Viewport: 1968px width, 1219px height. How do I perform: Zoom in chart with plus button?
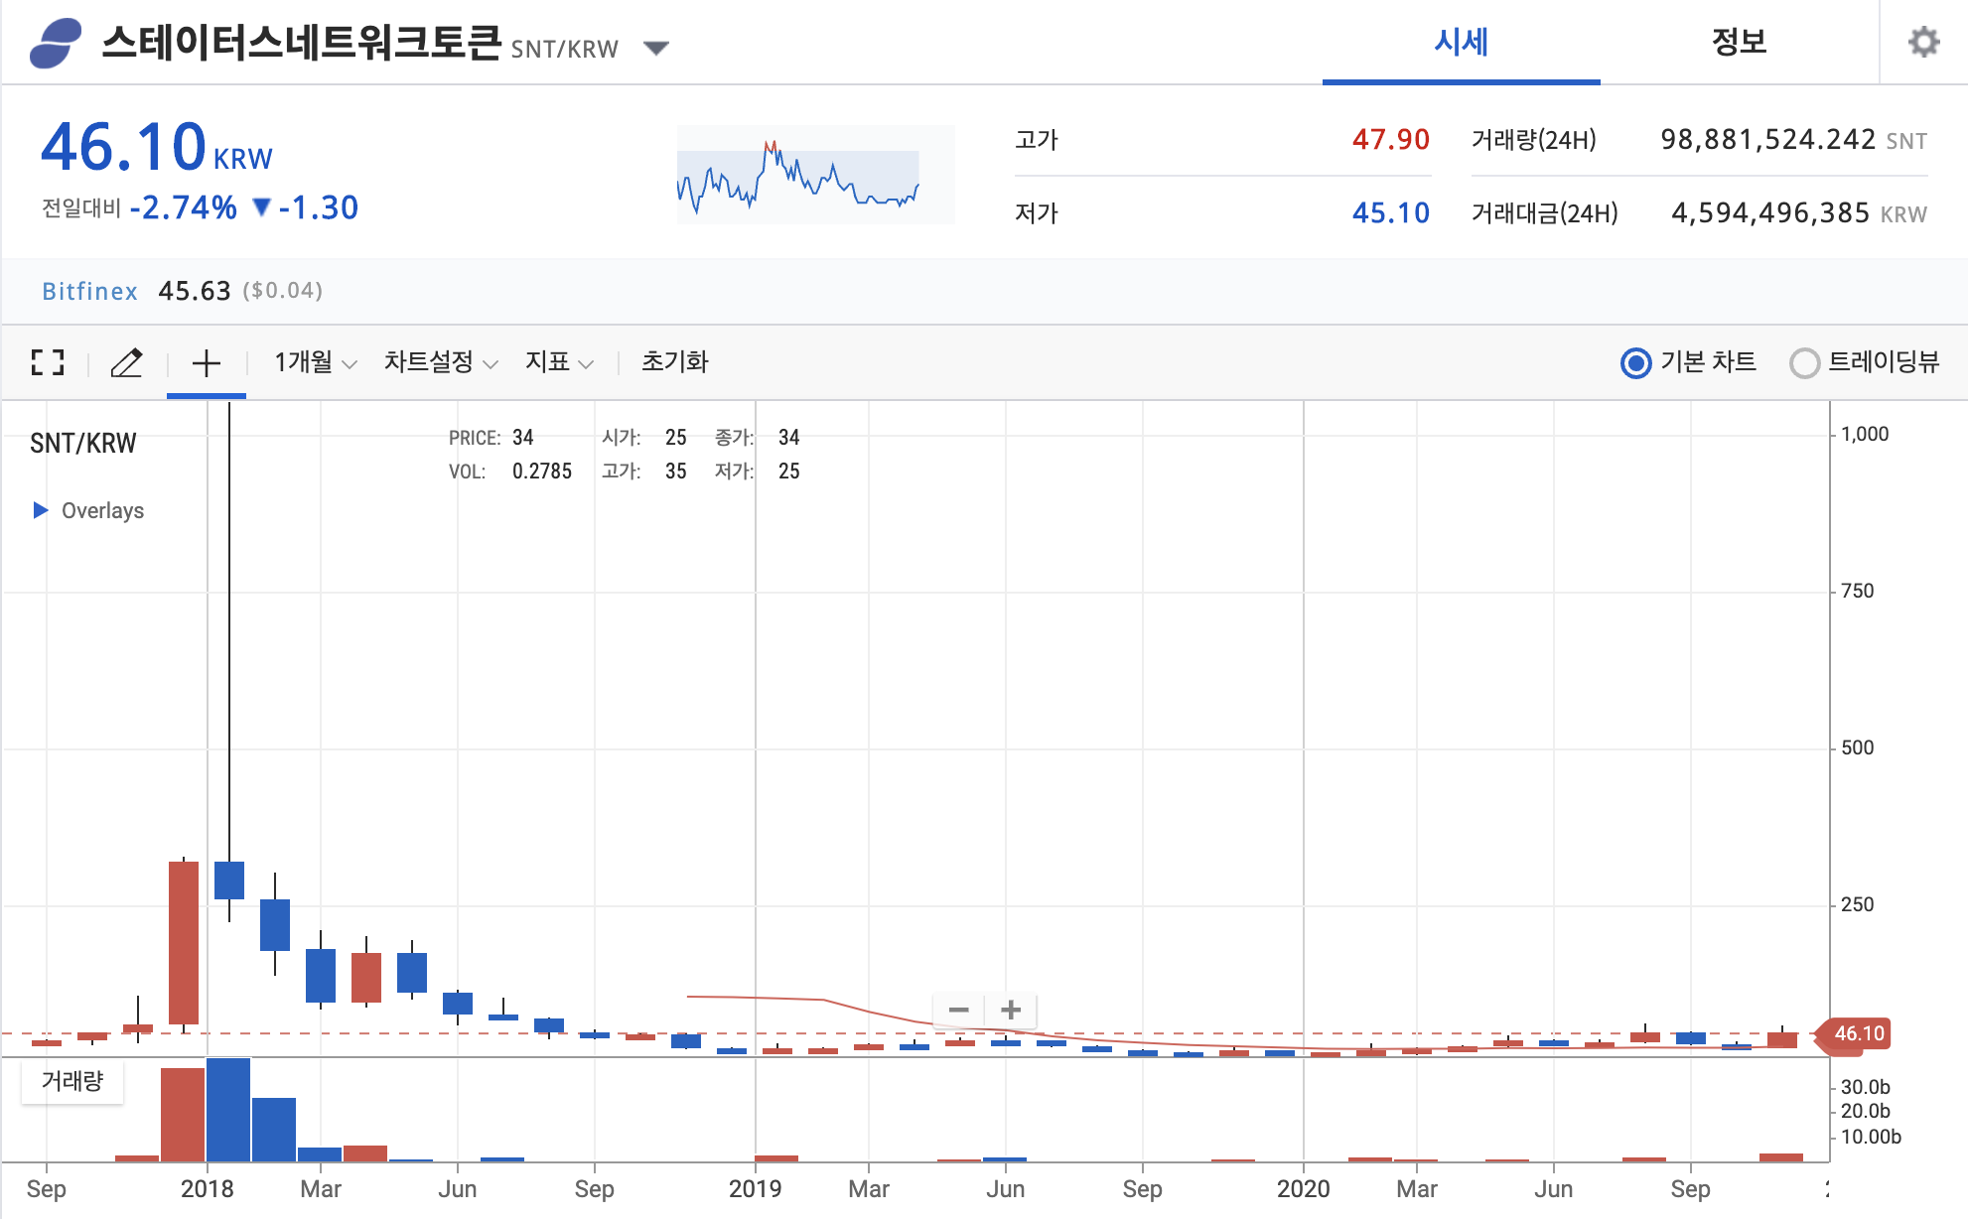(1011, 1010)
